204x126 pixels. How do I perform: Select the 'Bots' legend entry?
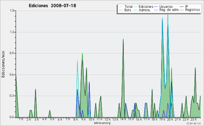point(128,10)
